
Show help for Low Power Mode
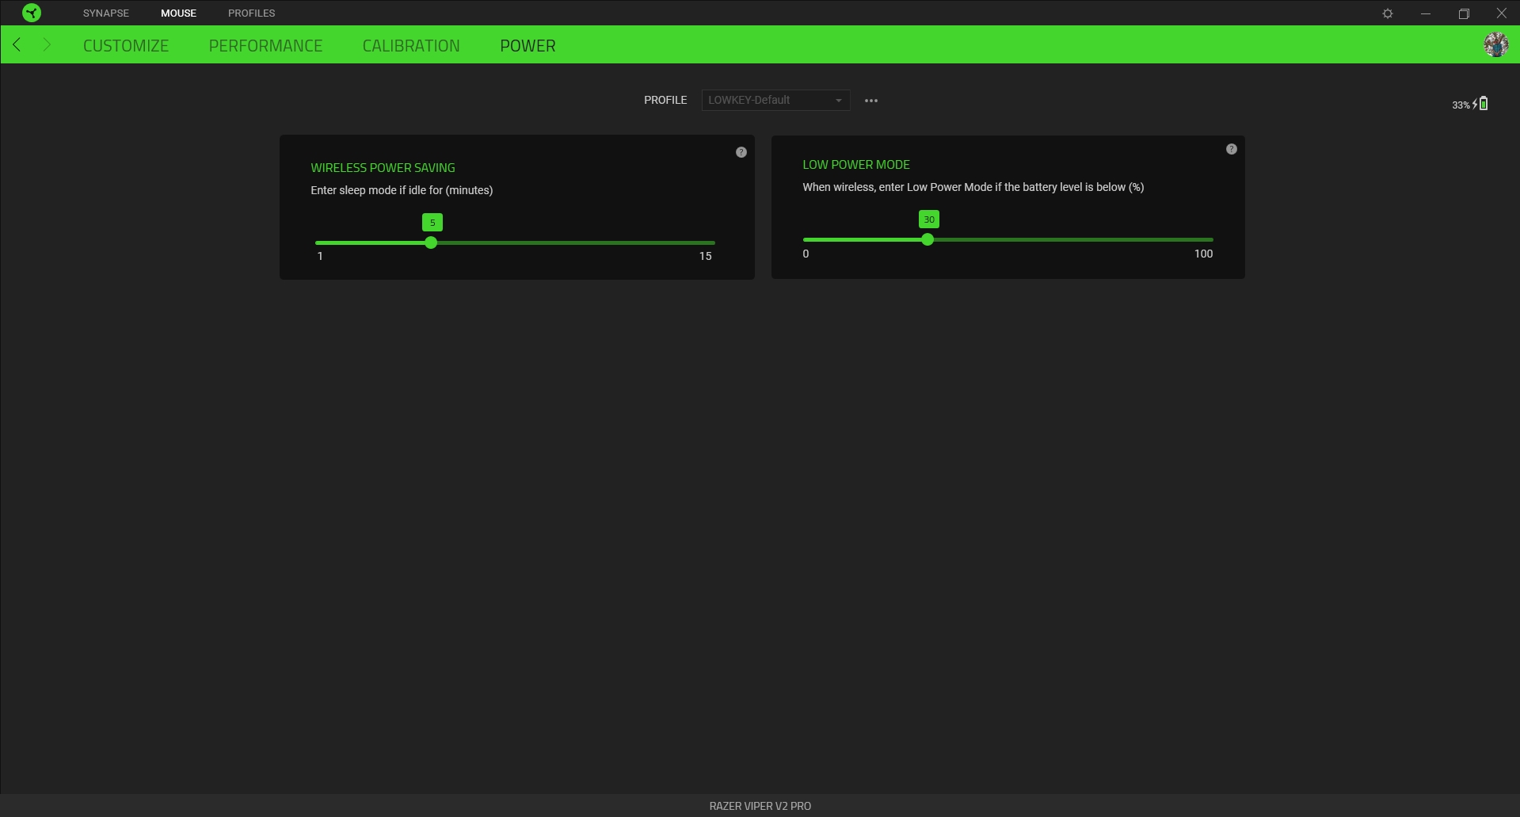1232,149
